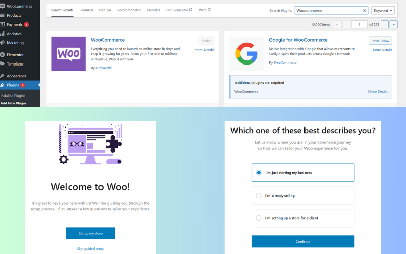
Task: Click the Products menu icon
Action: 2,15
